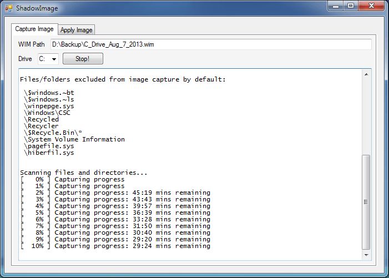Click into the WIM Path text field
The image size is (389, 278).
pos(211,44)
